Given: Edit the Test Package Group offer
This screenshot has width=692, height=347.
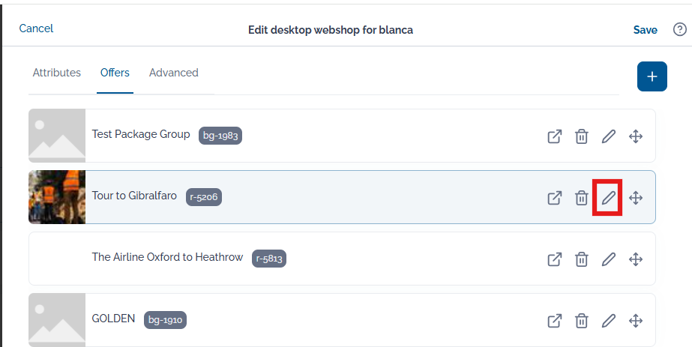Looking at the screenshot, I should tap(609, 136).
